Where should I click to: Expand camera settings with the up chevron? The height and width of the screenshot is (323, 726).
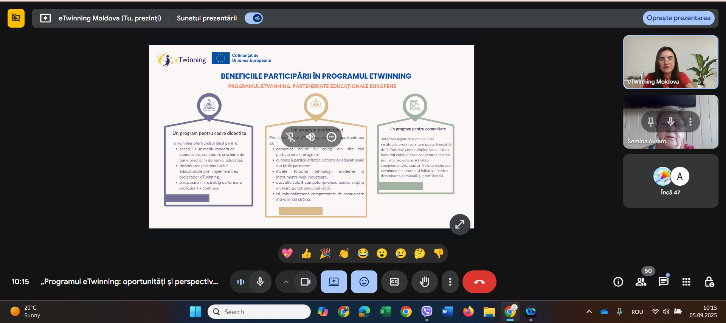coord(286,282)
